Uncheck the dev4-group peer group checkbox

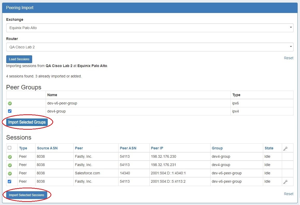10,111
